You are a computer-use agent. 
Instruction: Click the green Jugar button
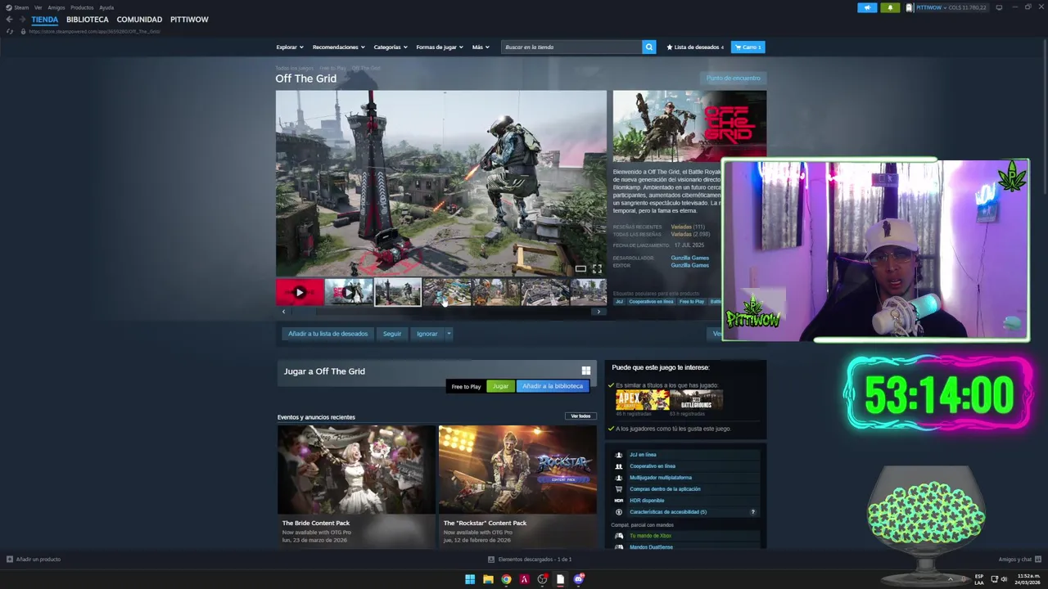click(500, 386)
